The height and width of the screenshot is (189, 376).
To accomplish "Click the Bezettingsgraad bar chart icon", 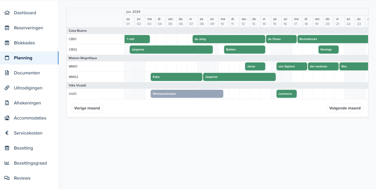I will (7, 163).
